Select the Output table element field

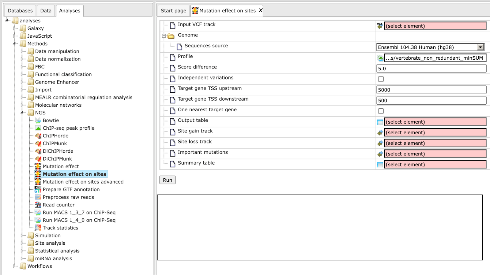(x=435, y=122)
